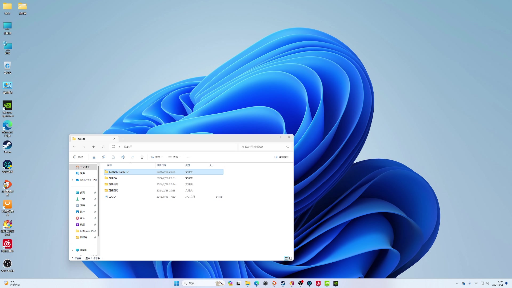
Task: Click the navigation pane vertical scrollbar
Action: click(99, 201)
